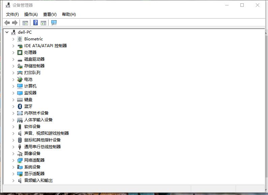Expand the 网络适配器 category arrow

(13, 160)
